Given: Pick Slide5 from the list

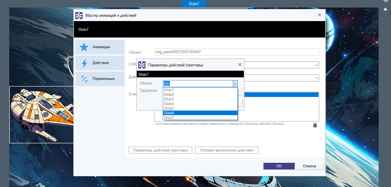Looking at the screenshot, I should click(x=200, y=108).
